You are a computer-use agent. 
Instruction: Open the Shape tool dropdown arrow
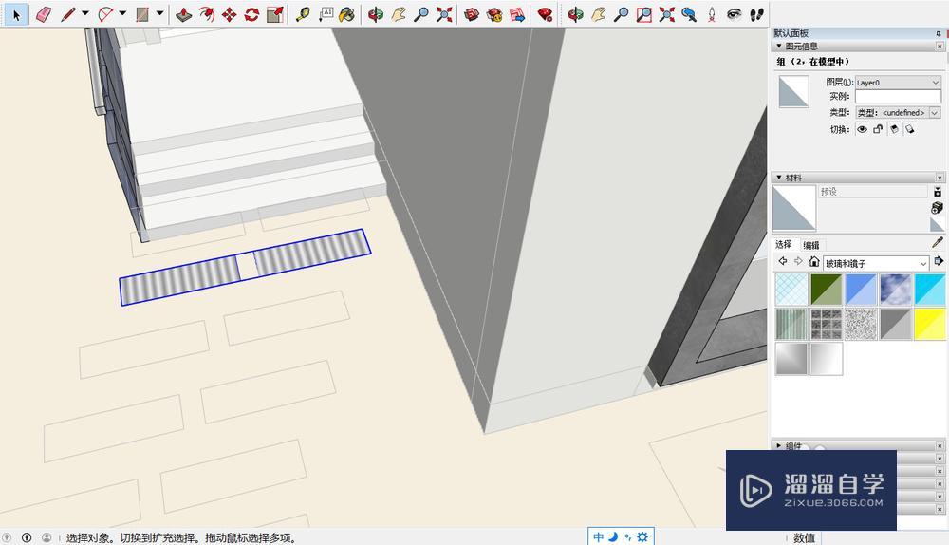(x=159, y=12)
